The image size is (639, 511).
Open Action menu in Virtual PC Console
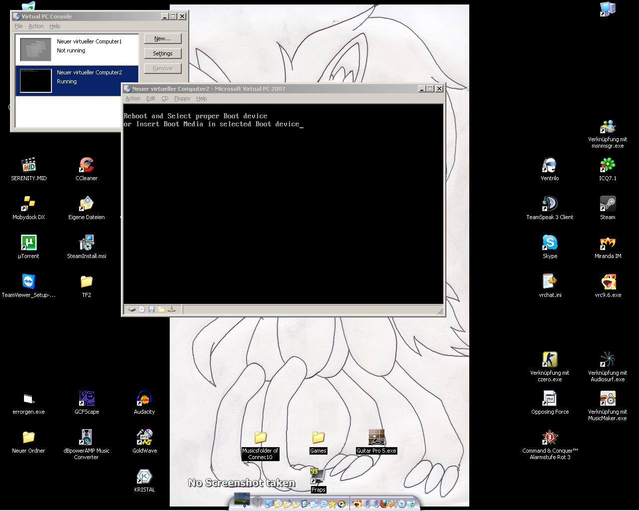tap(36, 26)
